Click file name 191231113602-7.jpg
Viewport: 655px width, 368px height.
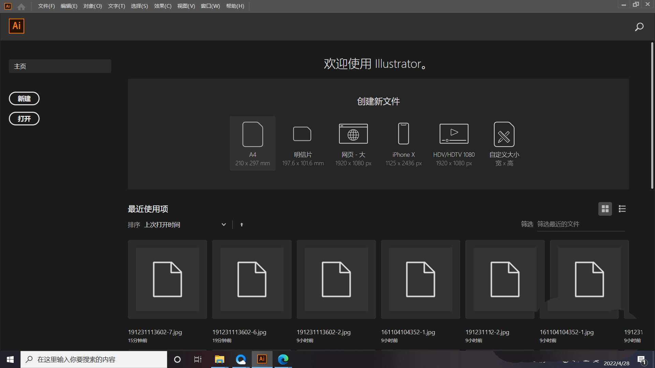[155, 332]
